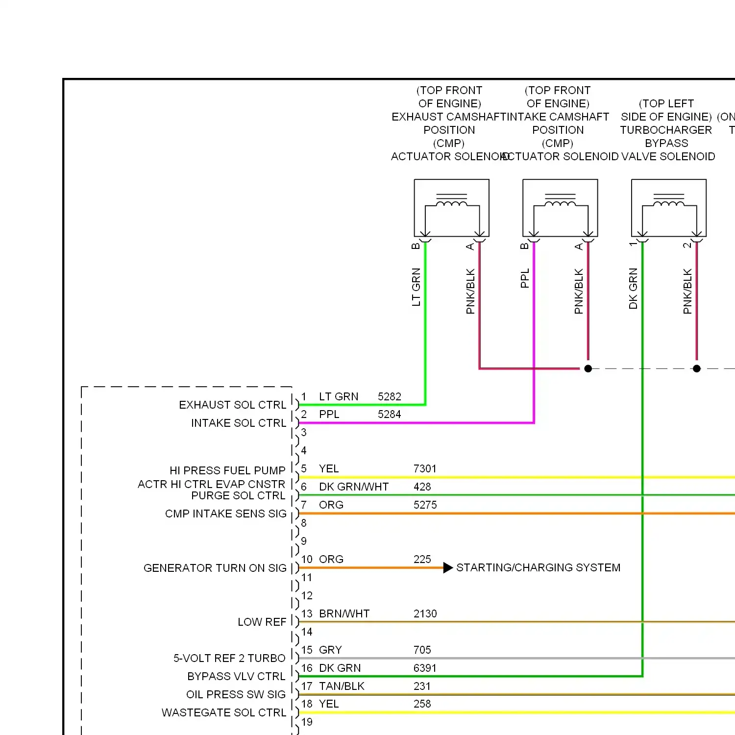Image resolution: width=735 pixels, height=735 pixels.
Task: Click the arrow pointing to STARTING/CHARGING SYSTEM
Action: click(x=448, y=568)
